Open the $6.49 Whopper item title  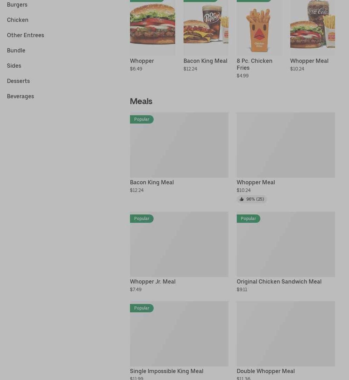pyautogui.click(x=142, y=61)
